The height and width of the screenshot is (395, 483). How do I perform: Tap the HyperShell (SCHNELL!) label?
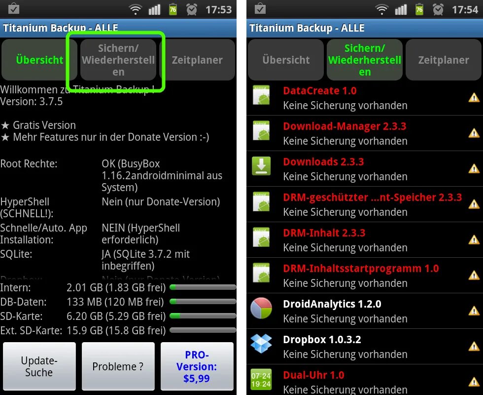tap(27, 207)
